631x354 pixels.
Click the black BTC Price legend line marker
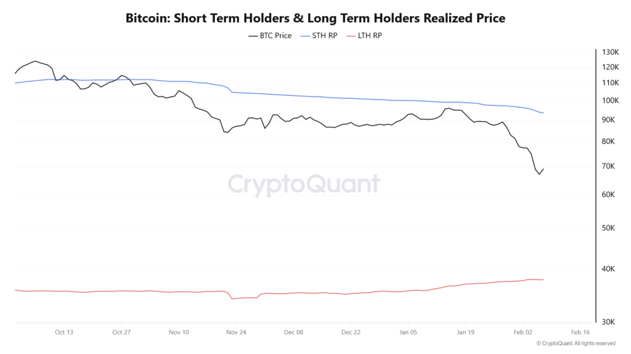pyautogui.click(x=253, y=36)
